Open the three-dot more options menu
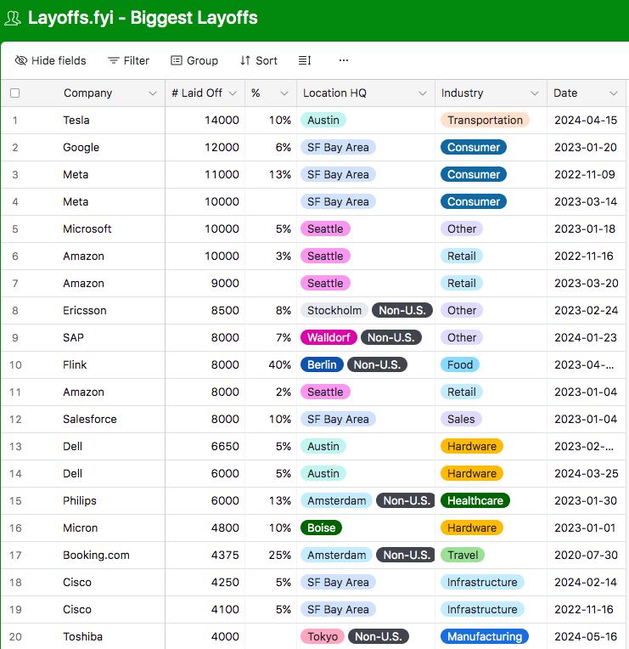This screenshot has width=629, height=649. point(344,60)
